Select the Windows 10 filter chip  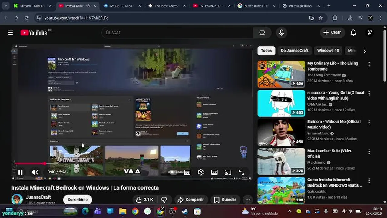[328, 51]
